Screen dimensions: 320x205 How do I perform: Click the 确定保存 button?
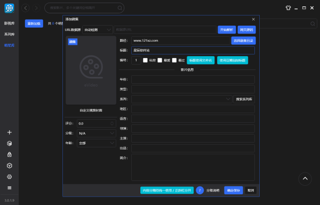click(x=234, y=190)
